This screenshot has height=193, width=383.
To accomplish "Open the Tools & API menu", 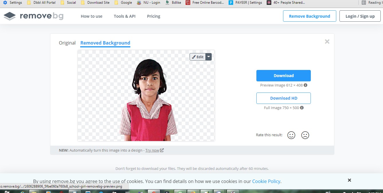I will pyautogui.click(x=125, y=16).
